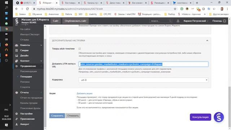Open notifications bell icon

click(x=178, y=21)
